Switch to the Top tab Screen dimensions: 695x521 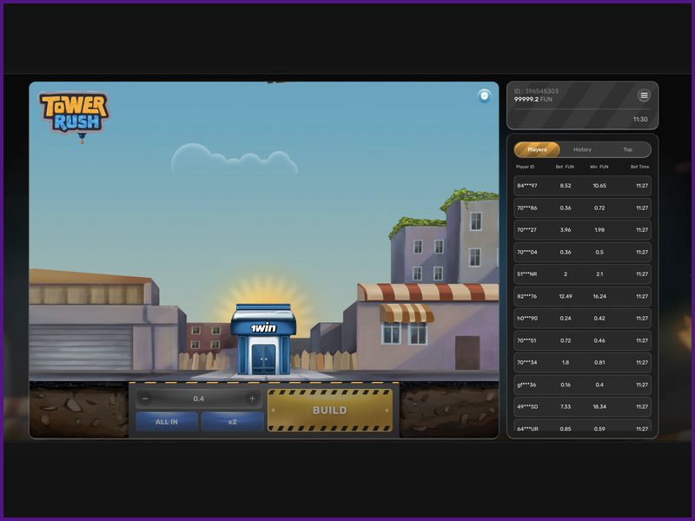coord(626,148)
